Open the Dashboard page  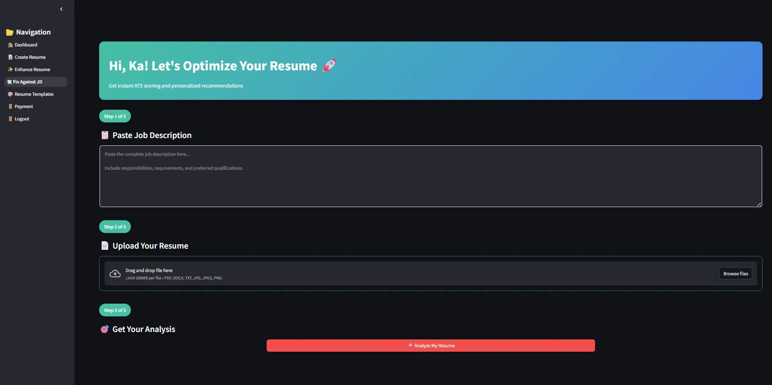[x=26, y=45]
